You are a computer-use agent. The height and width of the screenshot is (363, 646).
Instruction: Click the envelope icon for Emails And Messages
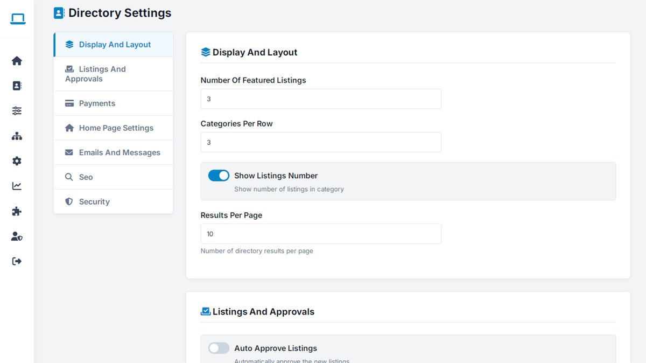[x=69, y=152]
